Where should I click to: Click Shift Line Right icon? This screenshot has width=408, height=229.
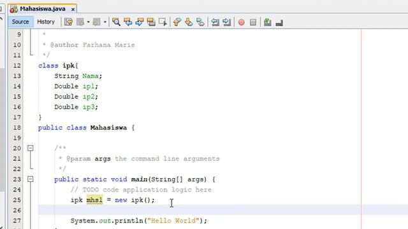pyautogui.click(x=227, y=22)
